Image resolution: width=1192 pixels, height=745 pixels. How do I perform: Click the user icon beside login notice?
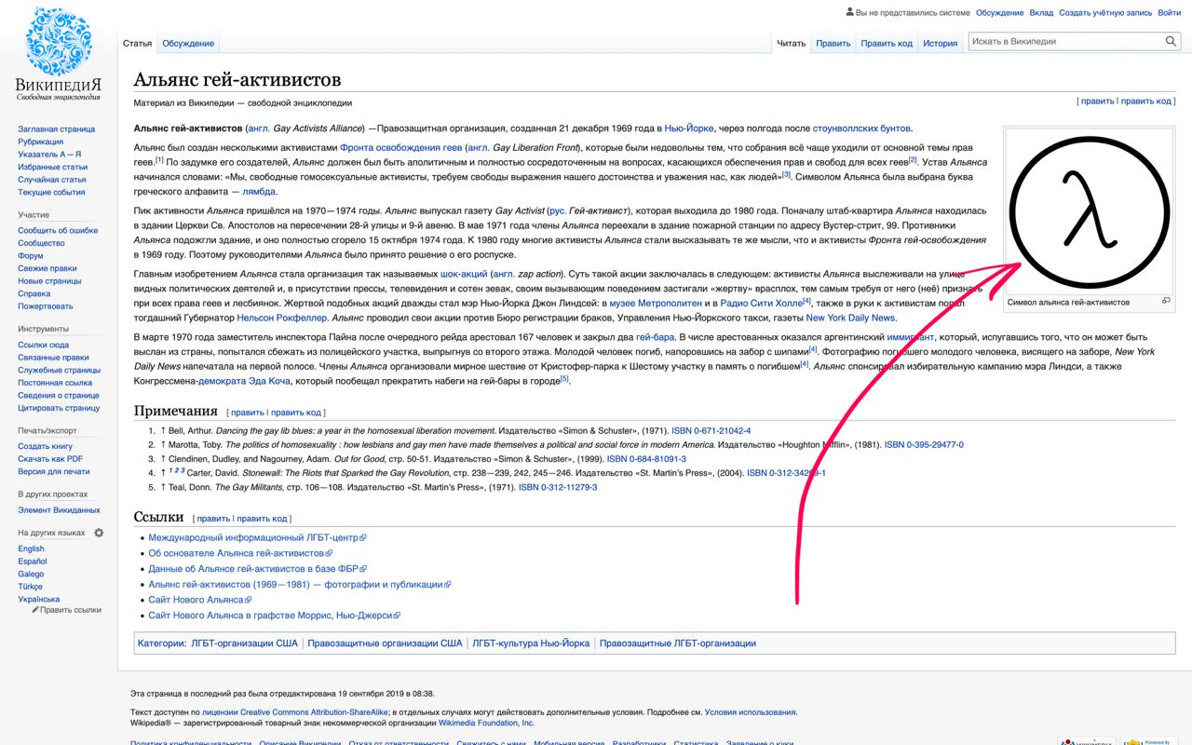(849, 12)
